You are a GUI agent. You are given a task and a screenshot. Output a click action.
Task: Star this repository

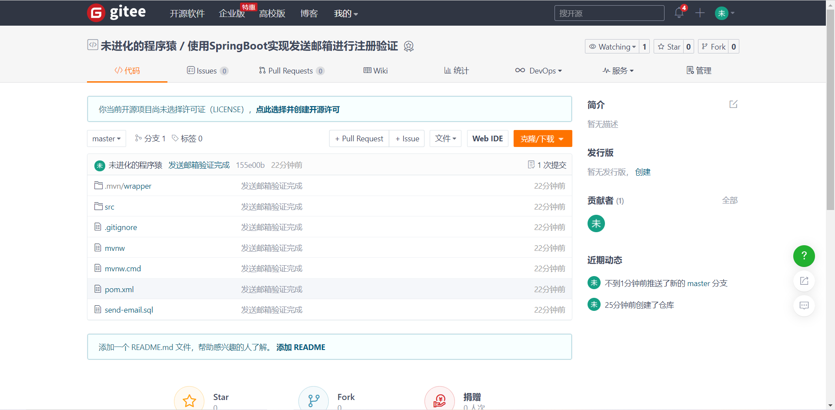coord(669,47)
